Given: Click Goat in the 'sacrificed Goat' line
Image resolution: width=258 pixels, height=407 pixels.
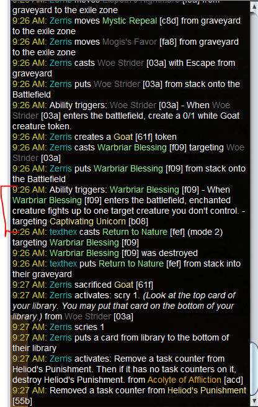Looking at the screenshot, I should click(124, 285).
